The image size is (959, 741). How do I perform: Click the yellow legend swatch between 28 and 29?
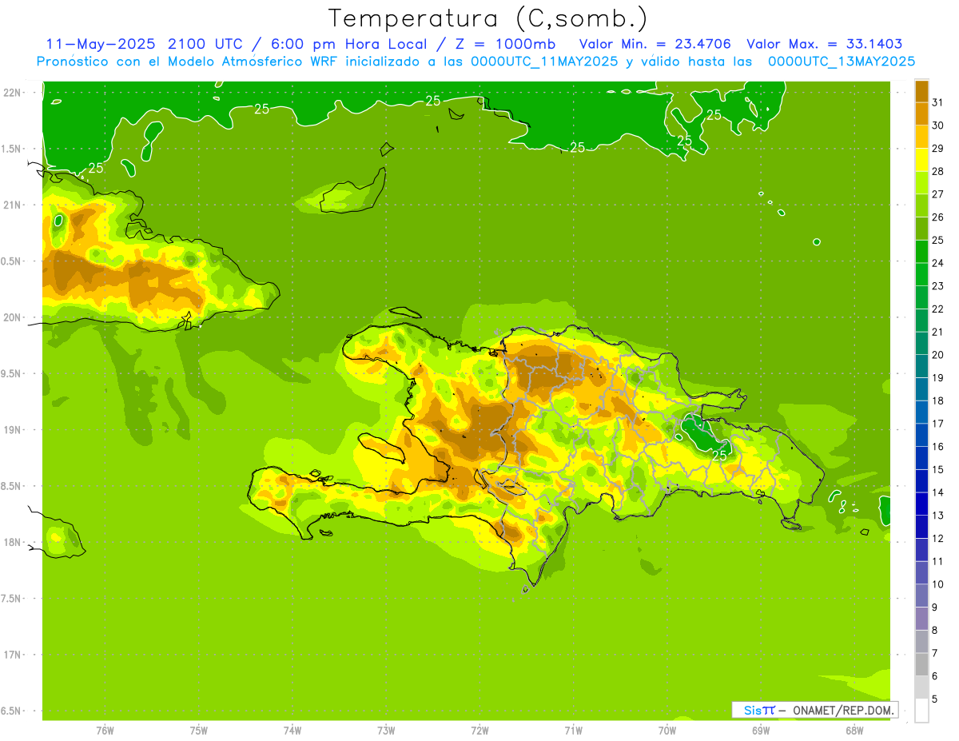click(921, 160)
